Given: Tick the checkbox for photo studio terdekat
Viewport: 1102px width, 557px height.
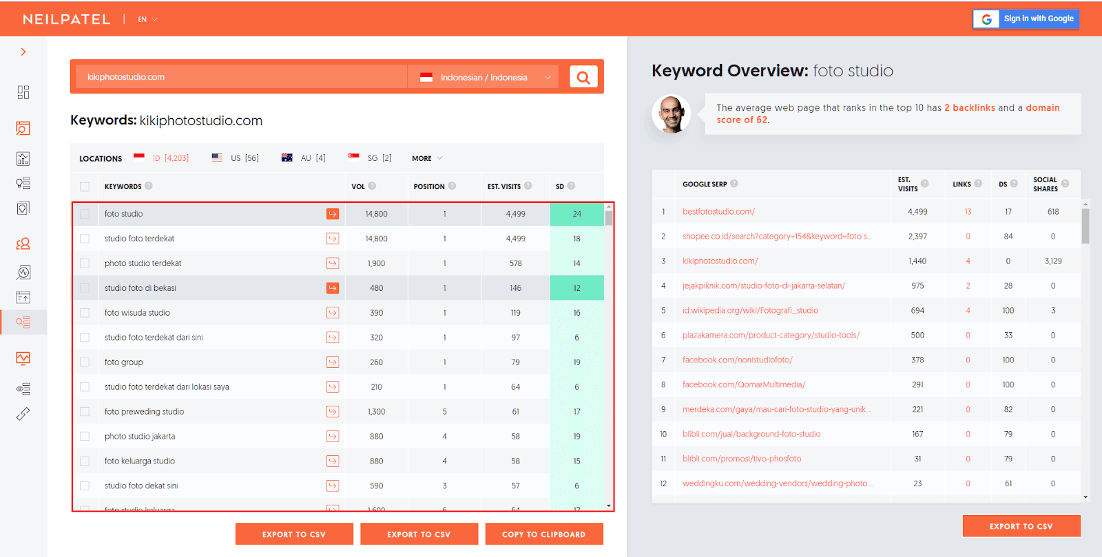Looking at the screenshot, I should 85,263.
